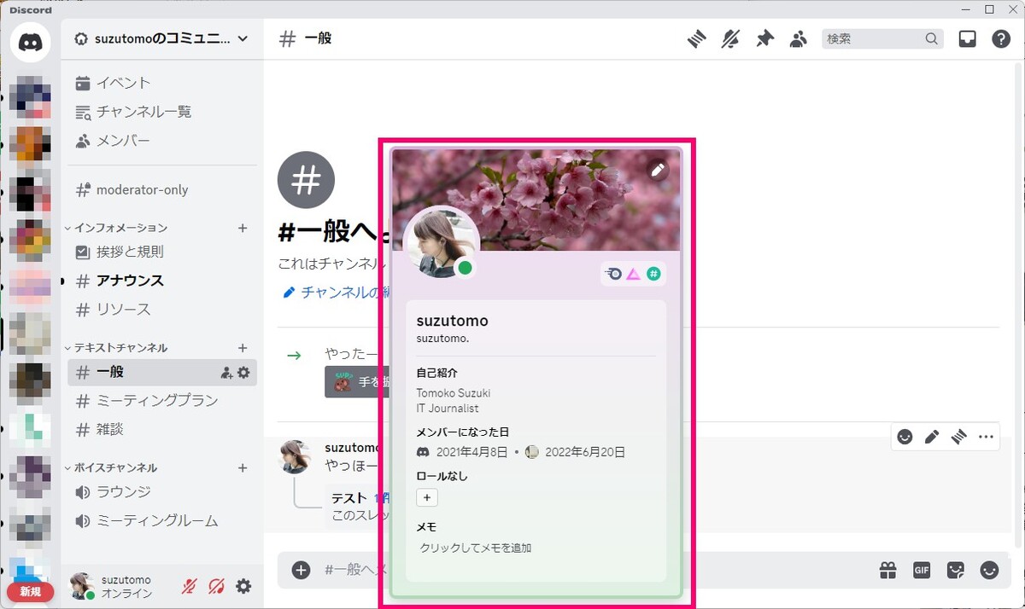Open チャンネル一覧 in the sidebar
Image resolution: width=1025 pixels, height=609 pixels.
tap(161, 112)
